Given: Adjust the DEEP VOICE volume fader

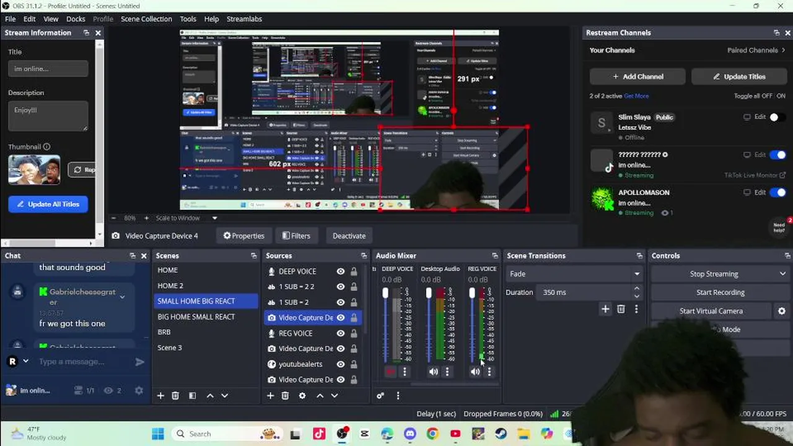Looking at the screenshot, I should pos(385,293).
